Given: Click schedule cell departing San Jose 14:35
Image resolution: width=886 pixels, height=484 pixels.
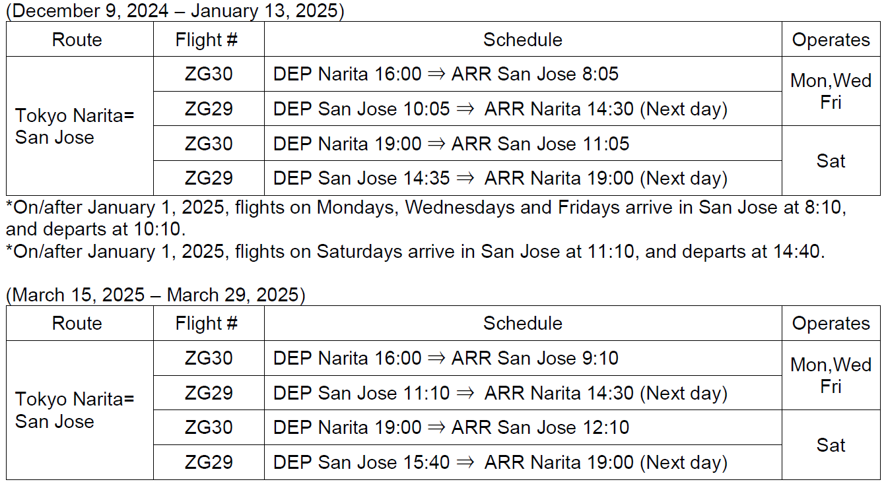Looking at the screenshot, I should (x=500, y=178).
